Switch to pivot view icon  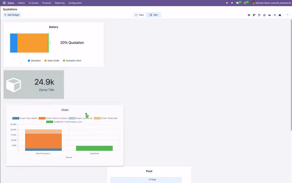pos(264,15)
